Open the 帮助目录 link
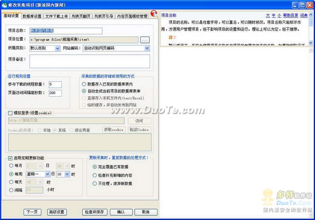This screenshot has height=220, width=315. (x=291, y=15)
